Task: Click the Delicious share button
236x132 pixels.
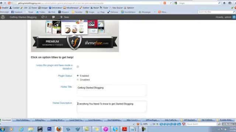Action: click(113, 12)
